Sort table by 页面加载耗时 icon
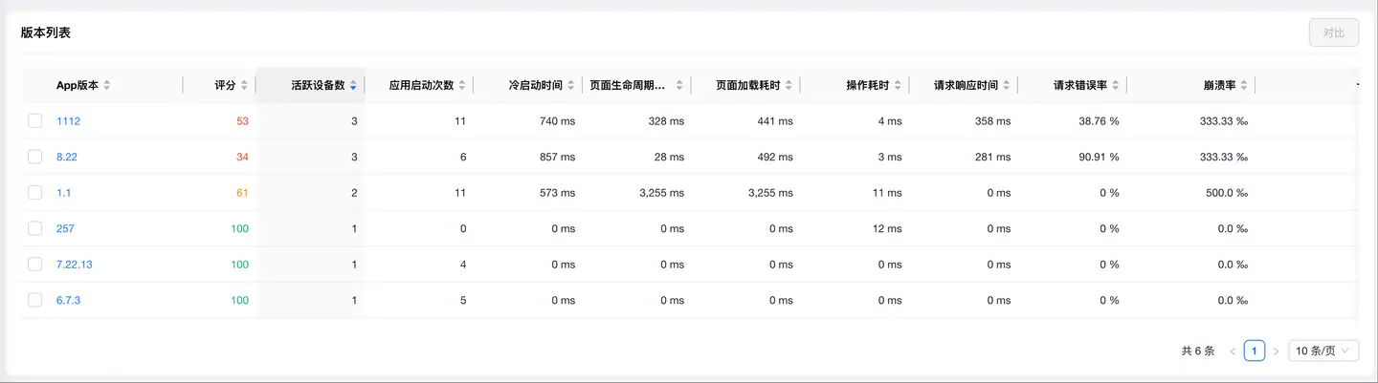This screenshot has width=1378, height=383. pyautogui.click(x=789, y=86)
